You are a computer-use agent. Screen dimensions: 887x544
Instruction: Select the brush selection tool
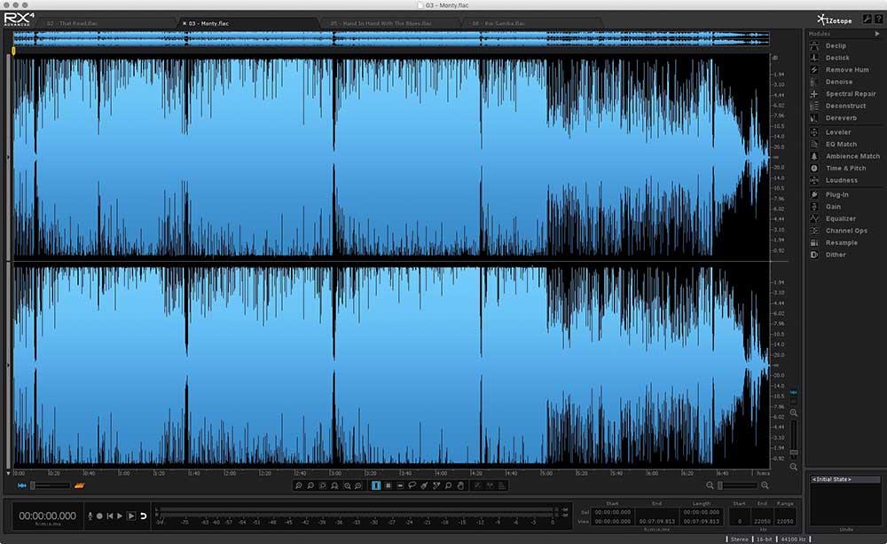tap(424, 485)
